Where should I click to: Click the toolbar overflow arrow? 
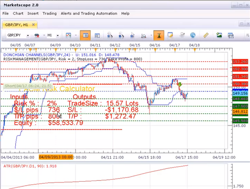click(248, 35)
